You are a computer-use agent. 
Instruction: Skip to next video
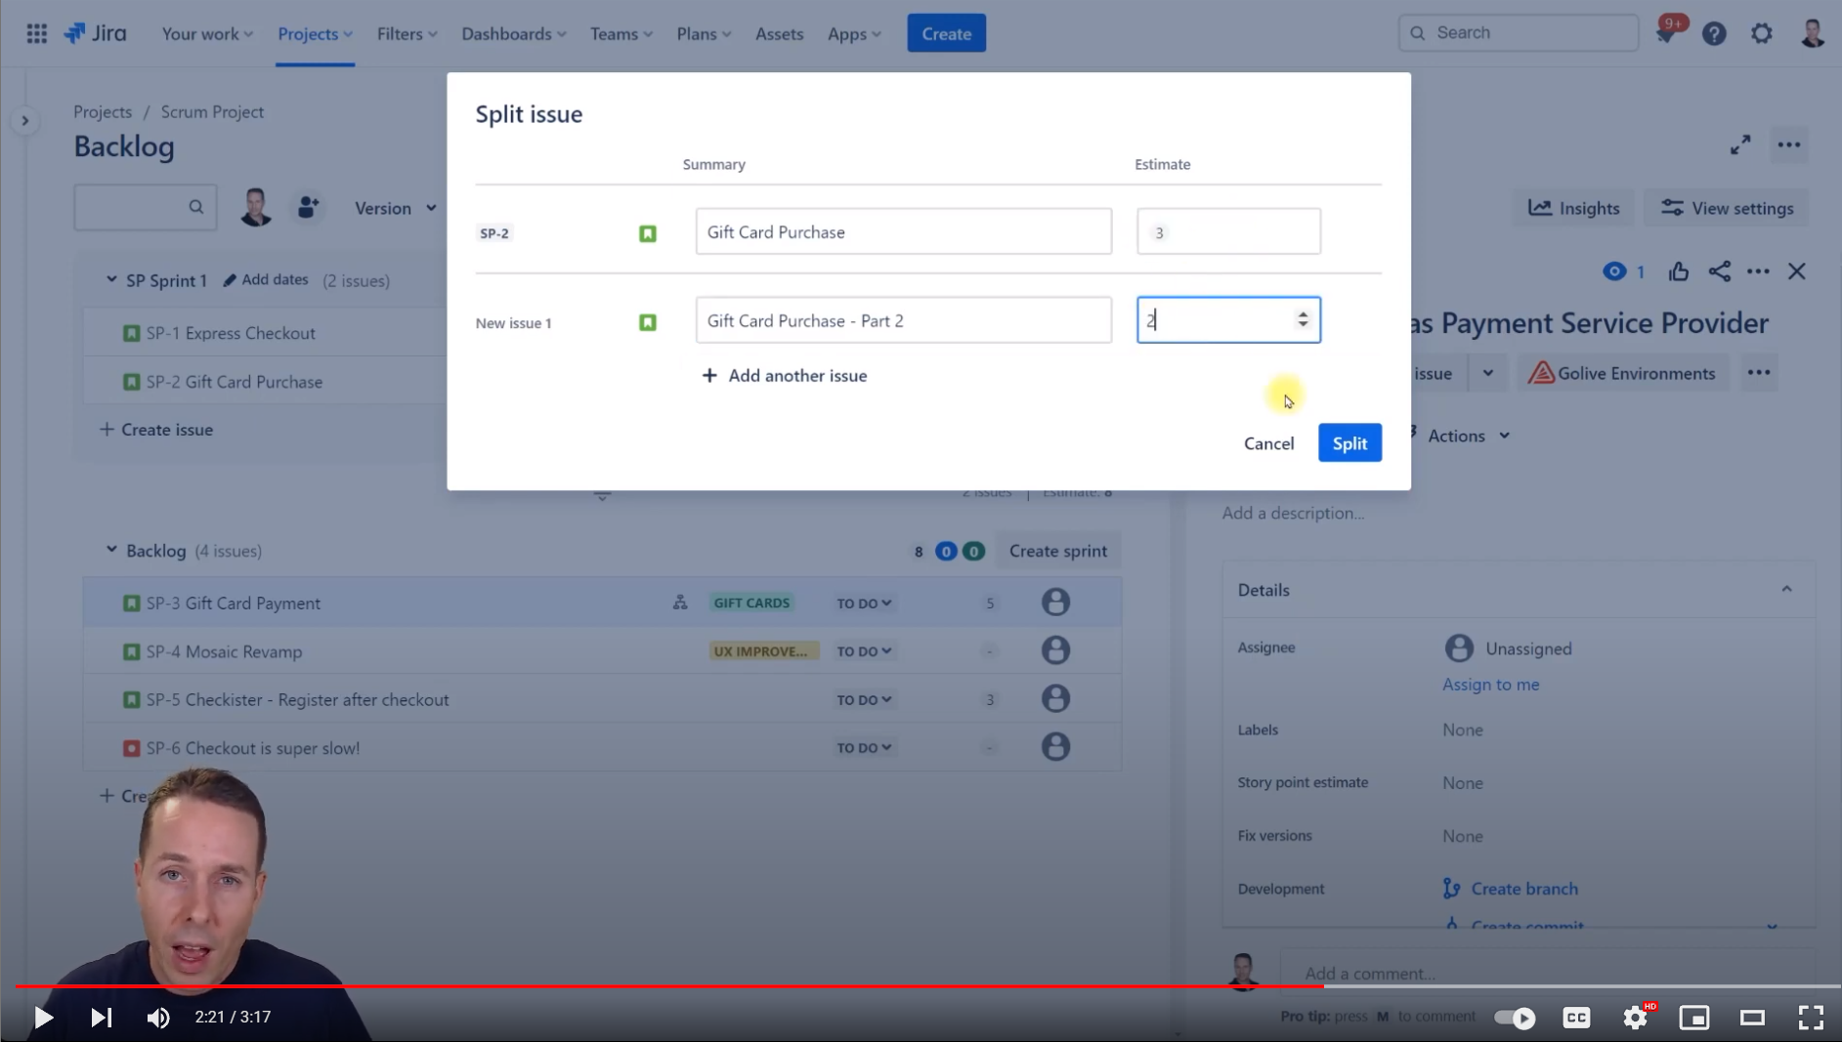pyautogui.click(x=101, y=1018)
